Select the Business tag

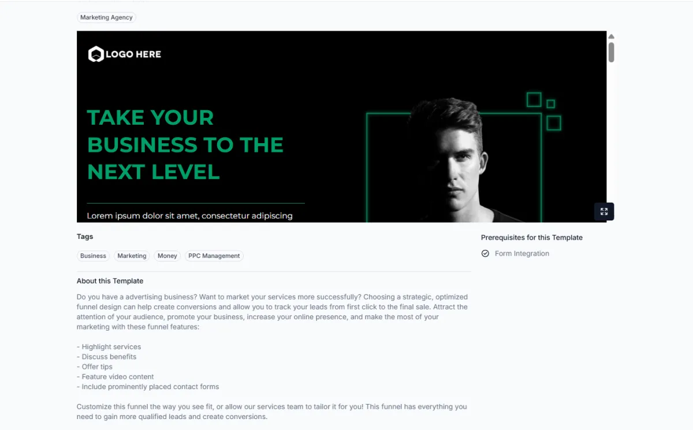click(x=93, y=256)
